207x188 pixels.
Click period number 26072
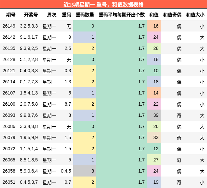9,149
